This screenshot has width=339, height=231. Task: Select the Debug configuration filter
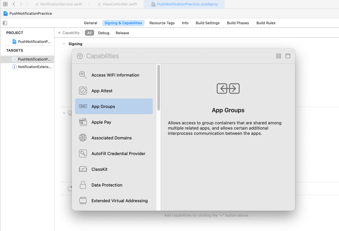pos(104,33)
